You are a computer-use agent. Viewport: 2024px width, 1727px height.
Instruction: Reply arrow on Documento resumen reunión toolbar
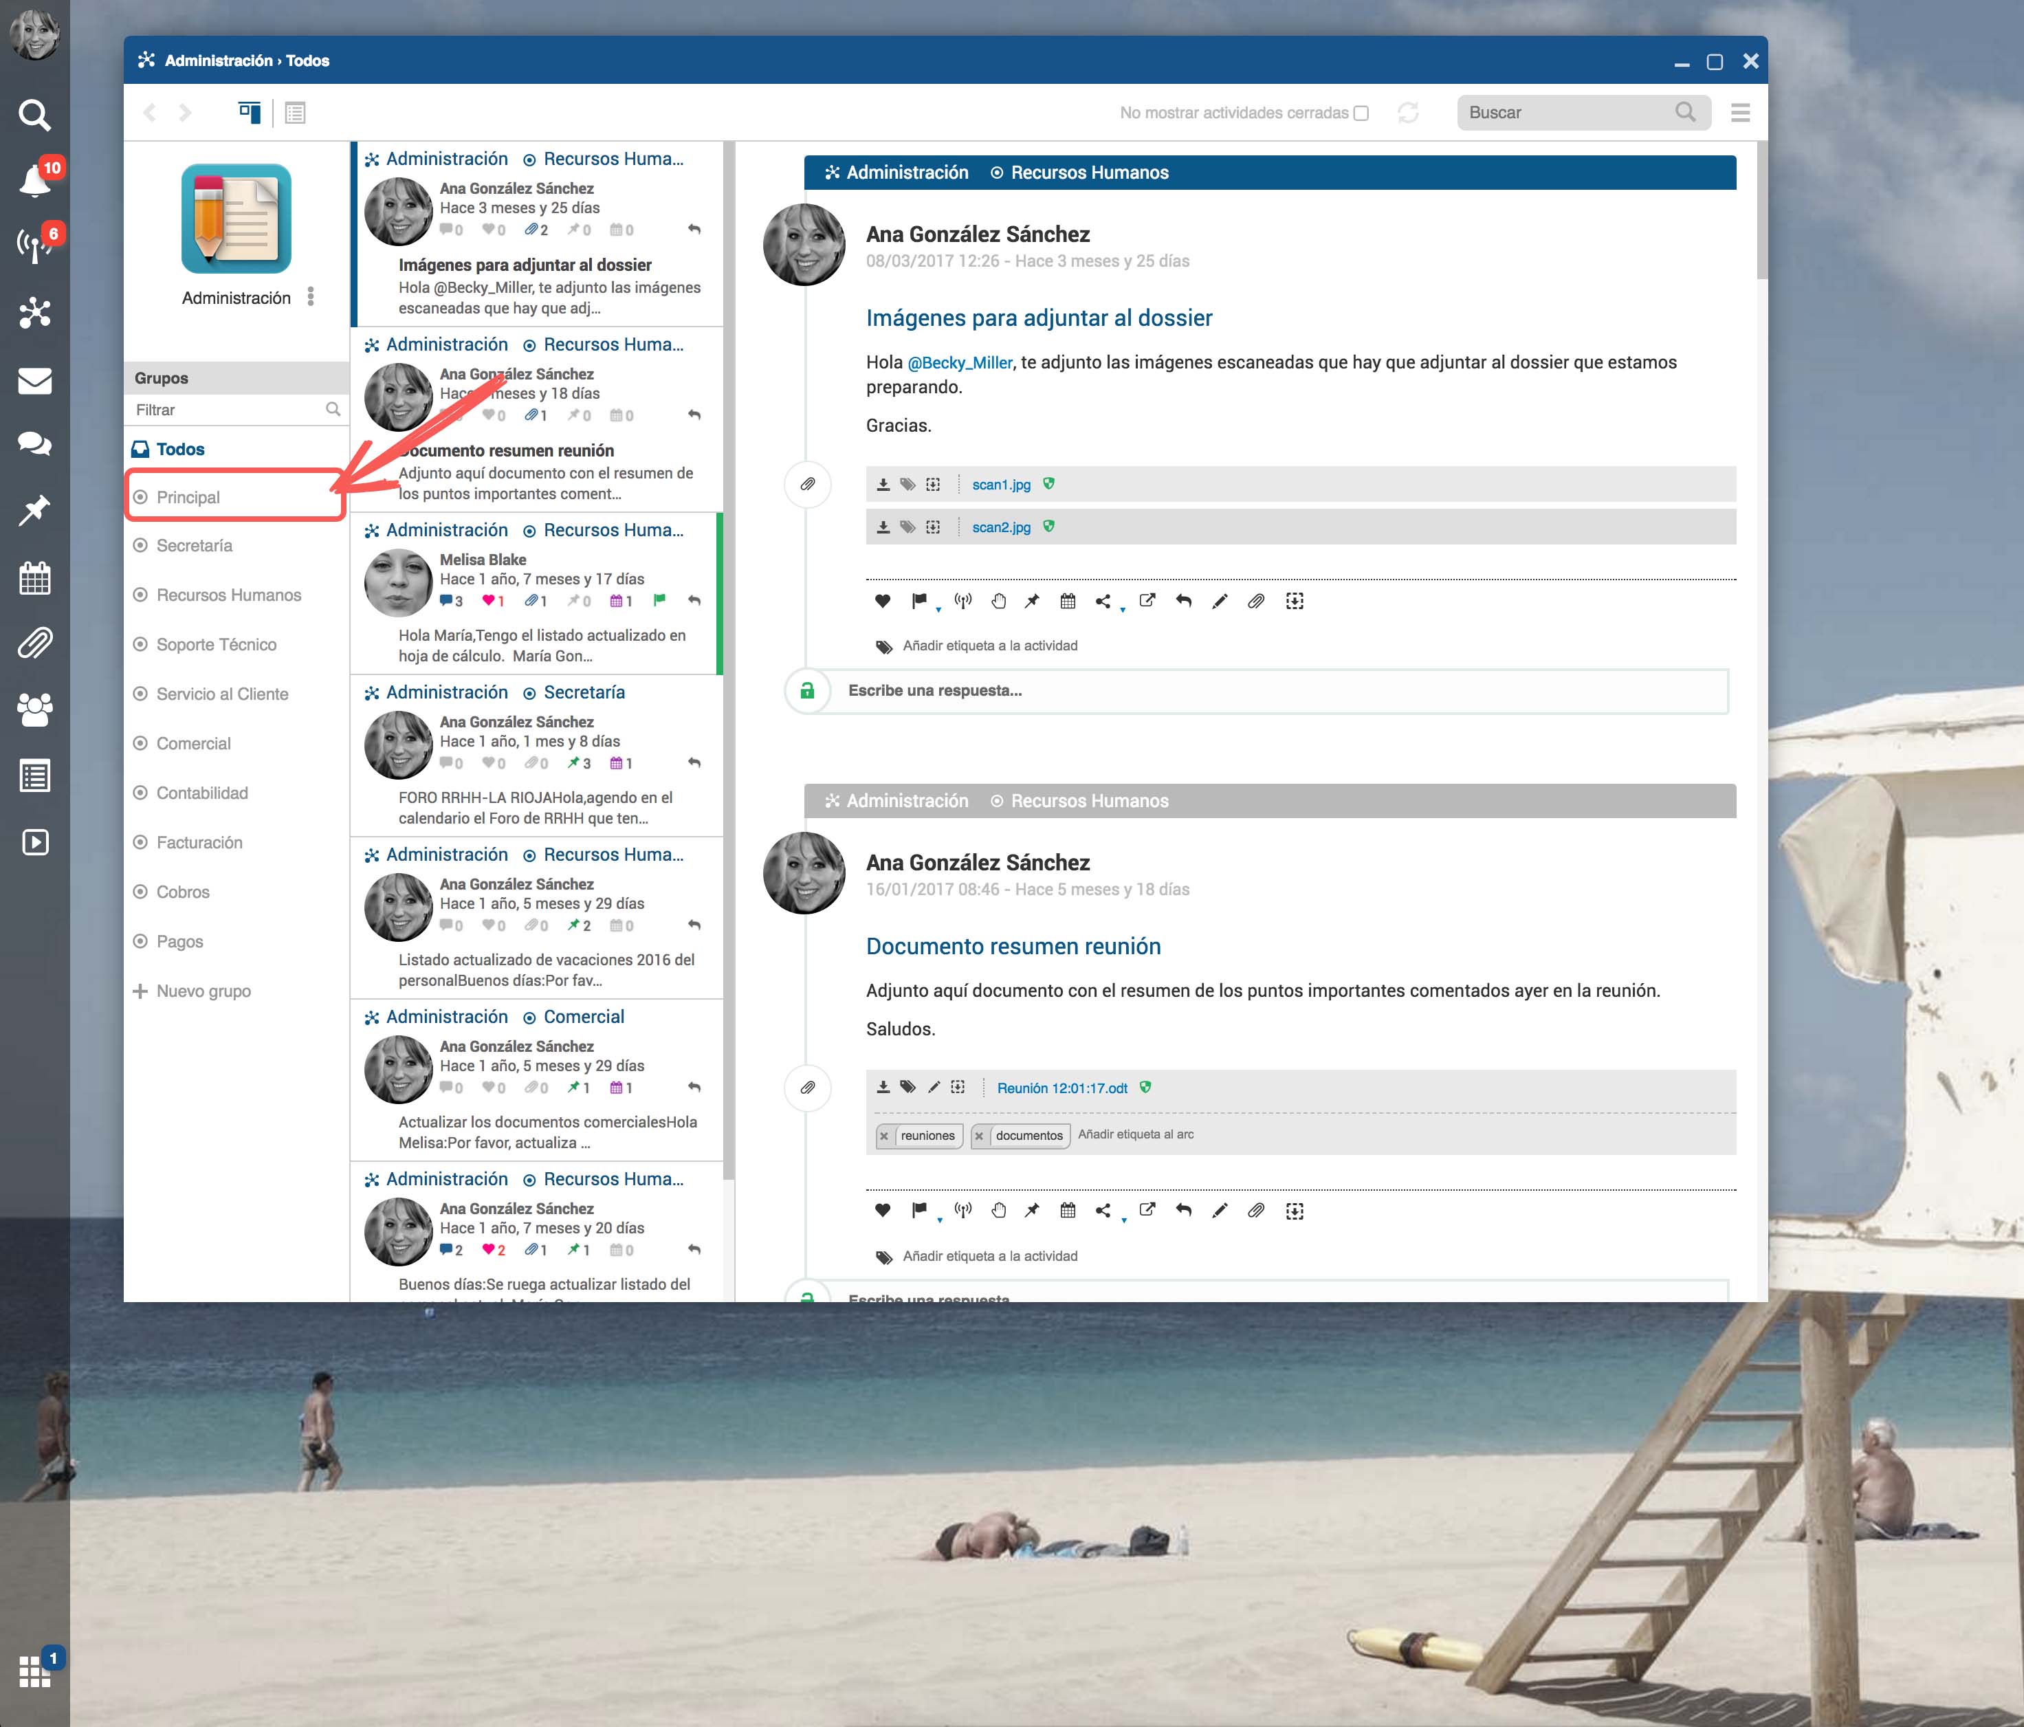[1183, 1211]
